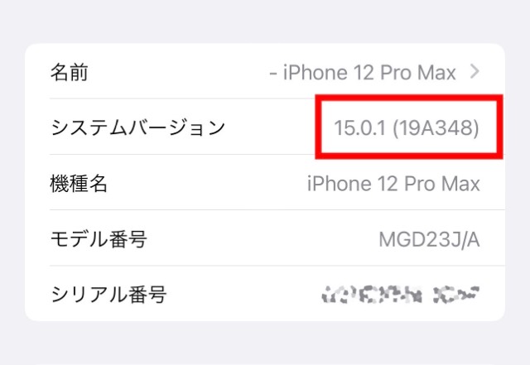
Task: Click gray background below the info card
Action: coord(265,343)
